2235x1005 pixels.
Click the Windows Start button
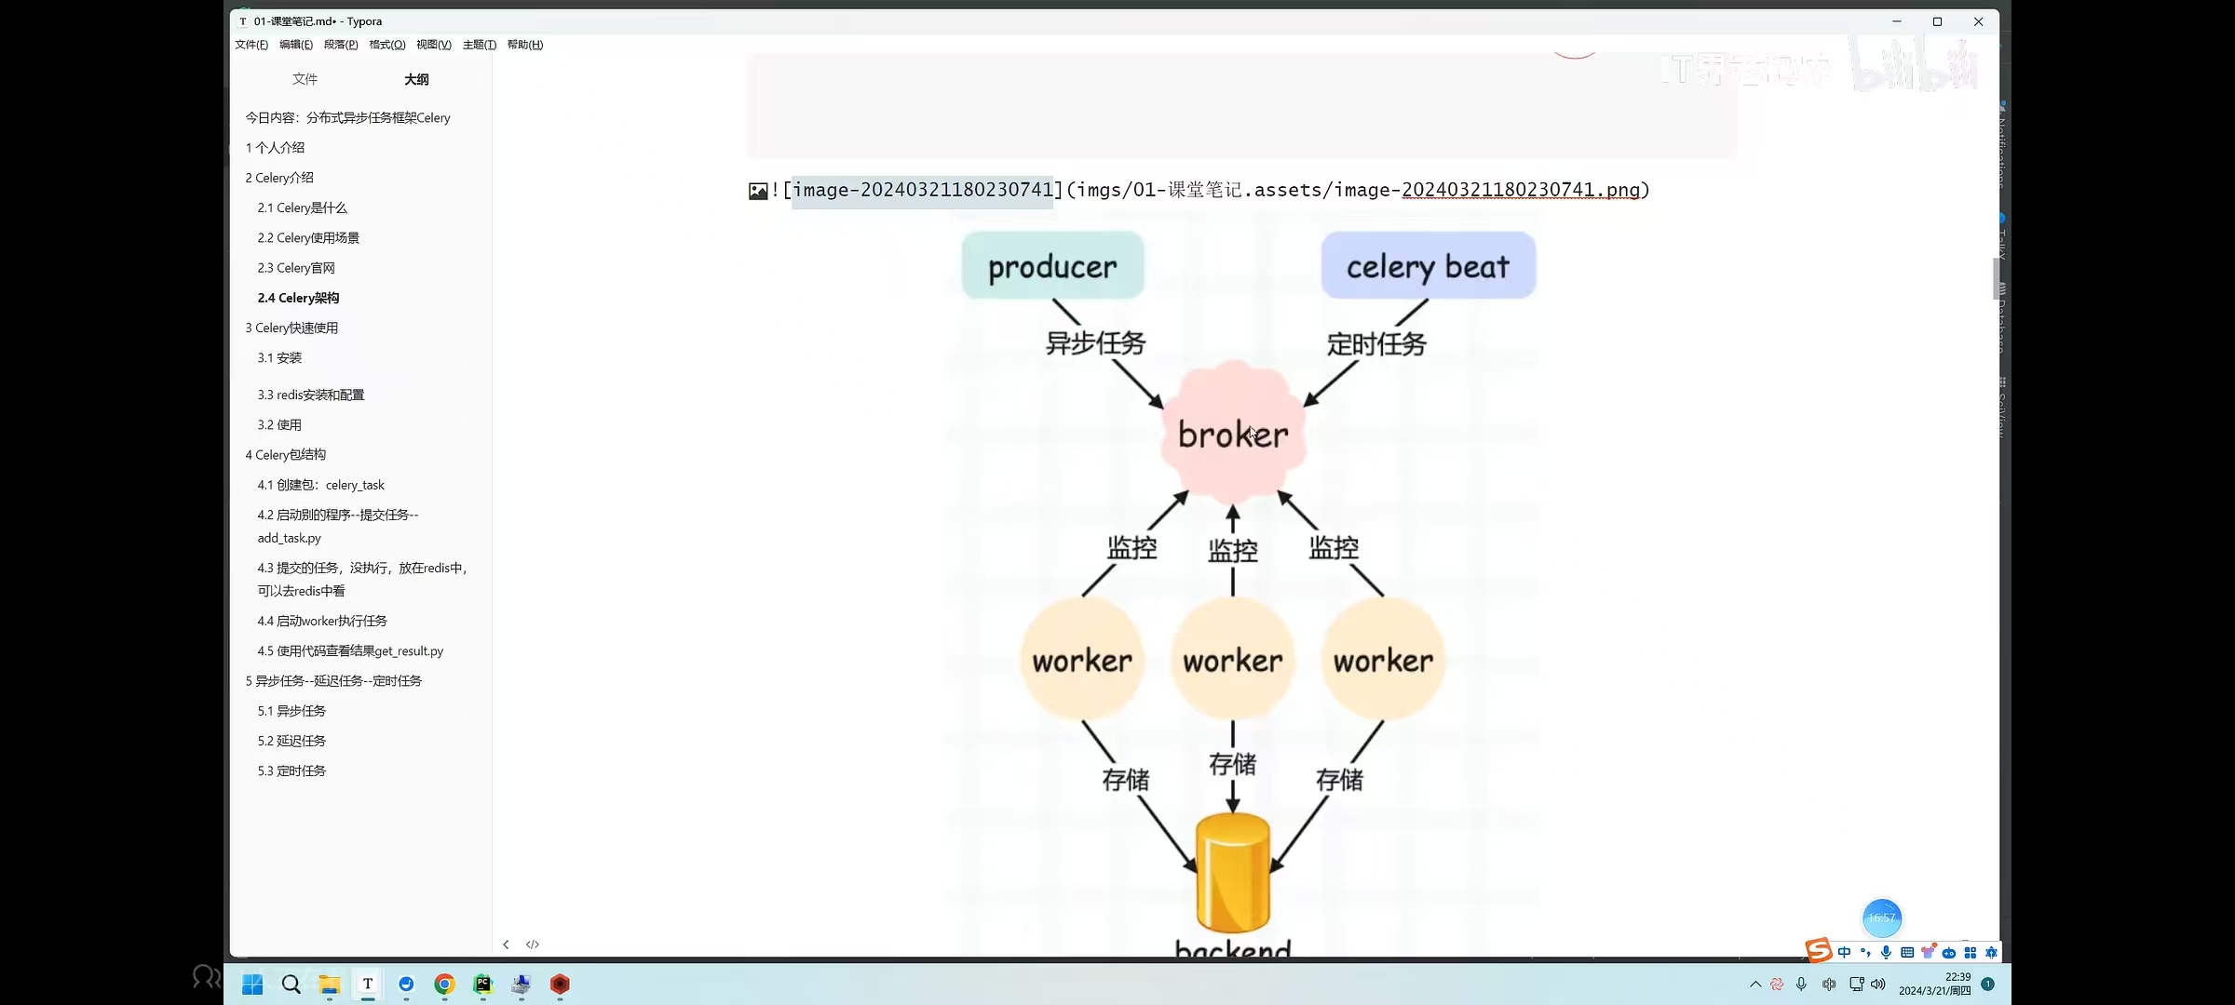(252, 985)
